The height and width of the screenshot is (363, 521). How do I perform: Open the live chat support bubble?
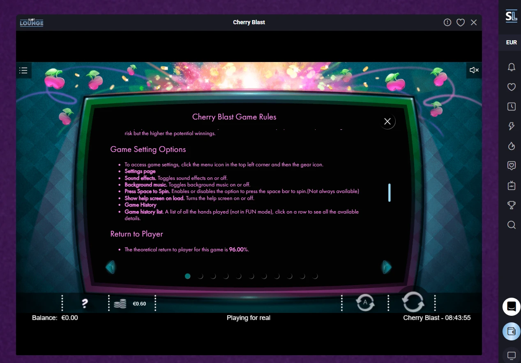pos(511,307)
